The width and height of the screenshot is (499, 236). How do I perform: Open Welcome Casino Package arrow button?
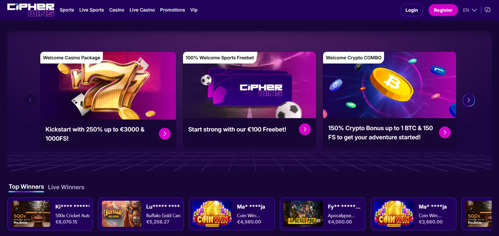click(x=165, y=134)
